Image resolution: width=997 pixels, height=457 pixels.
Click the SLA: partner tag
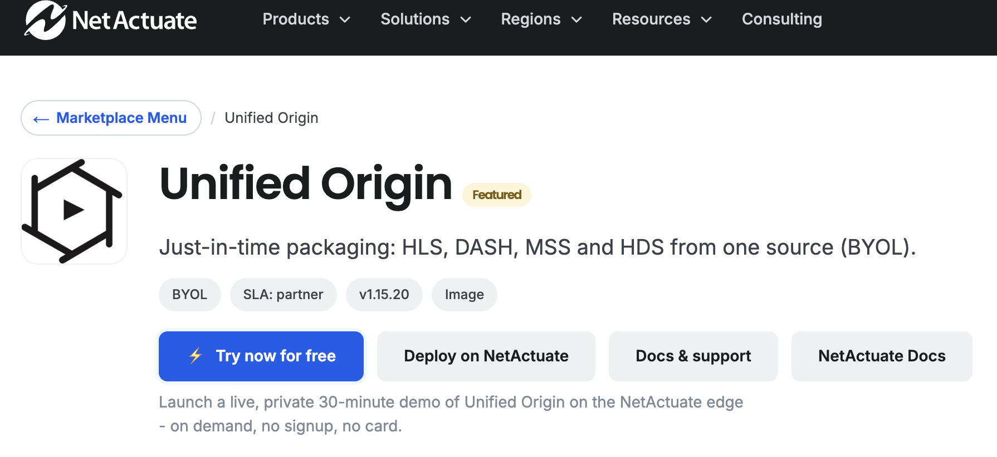pos(284,295)
